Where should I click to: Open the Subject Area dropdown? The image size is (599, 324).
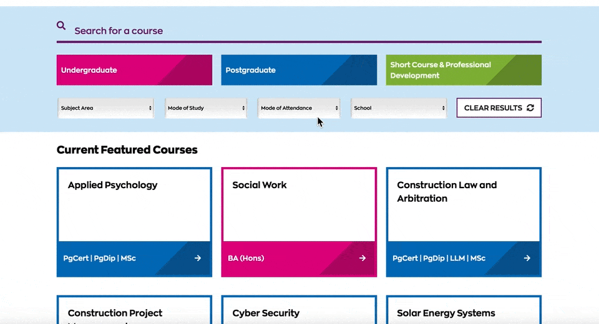coord(106,108)
